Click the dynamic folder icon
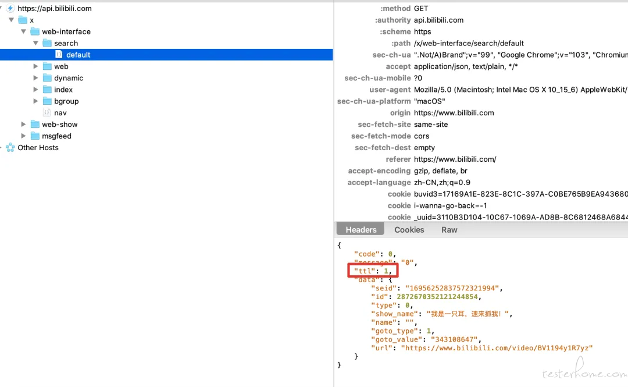 tap(47, 78)
